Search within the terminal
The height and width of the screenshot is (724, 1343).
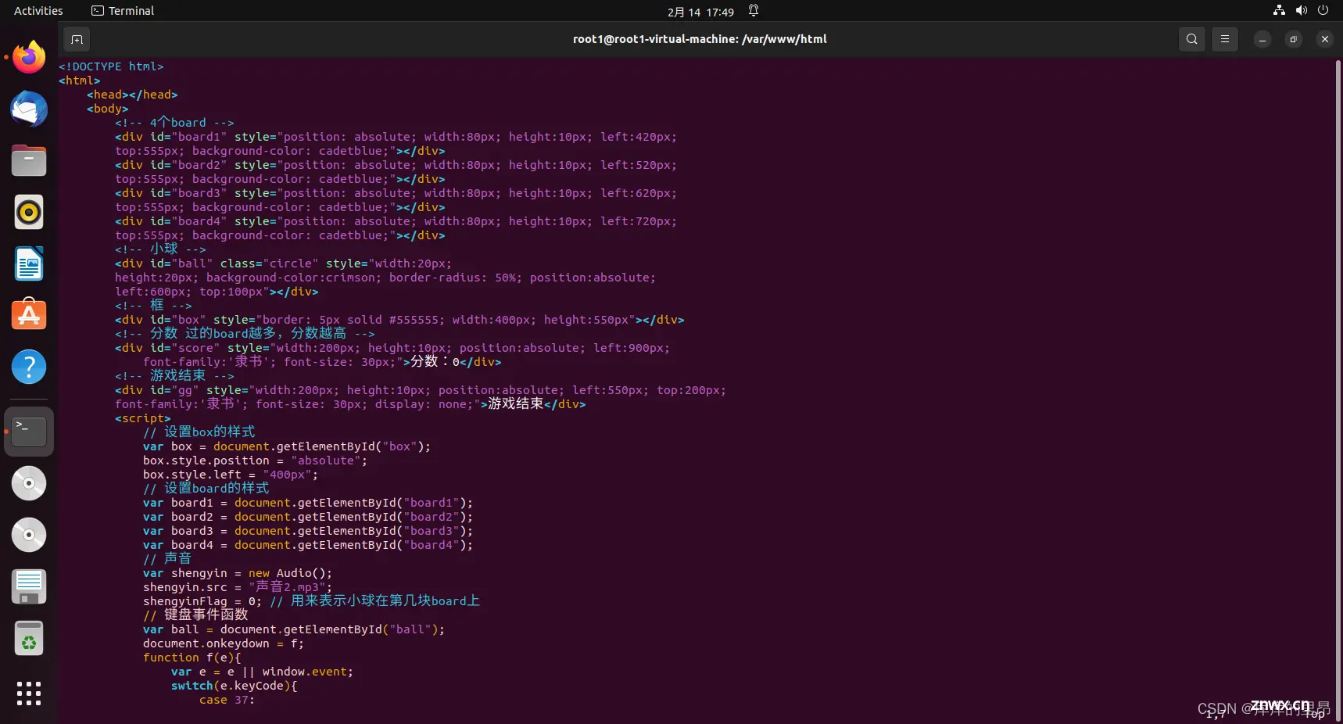click(x=1191, y=39)
